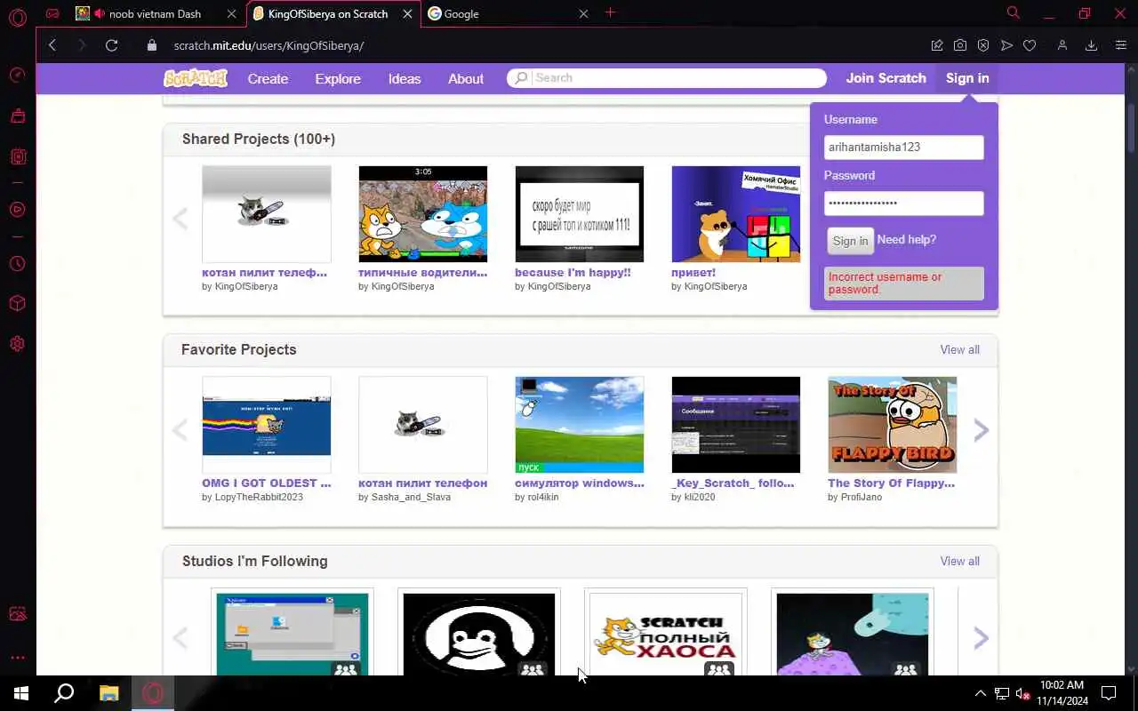Open the типичные водители project title link
The height and width of the screenshot is (711, 1138).
coord(422,273)
